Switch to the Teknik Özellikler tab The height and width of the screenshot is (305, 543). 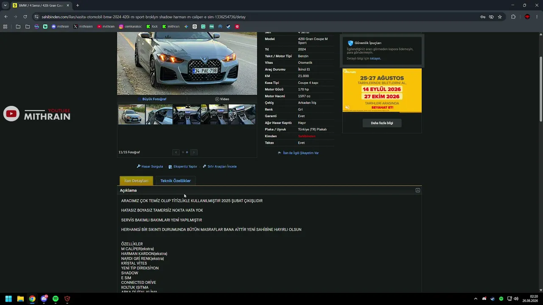(x=176, y=181)
